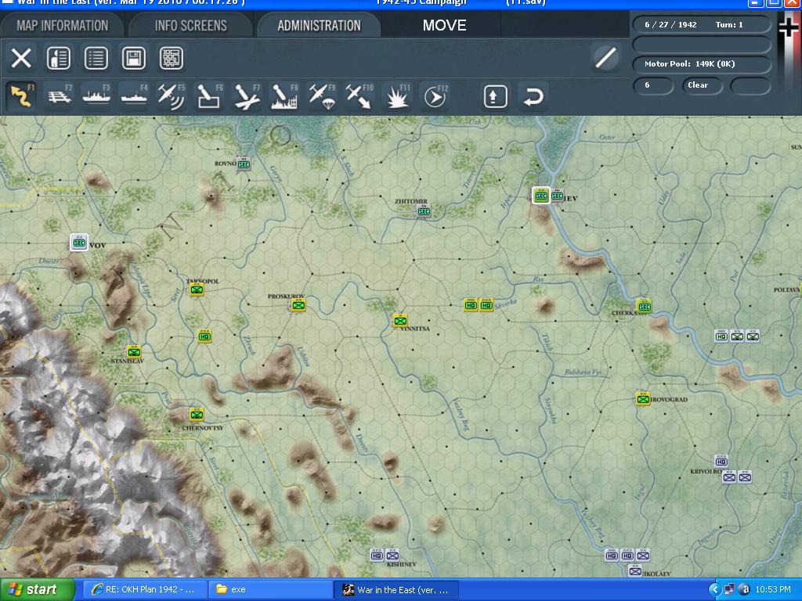Screen dimensions: 802x601
Task: Click the explosion icon (F11)
Action: (x=397, y=96)
